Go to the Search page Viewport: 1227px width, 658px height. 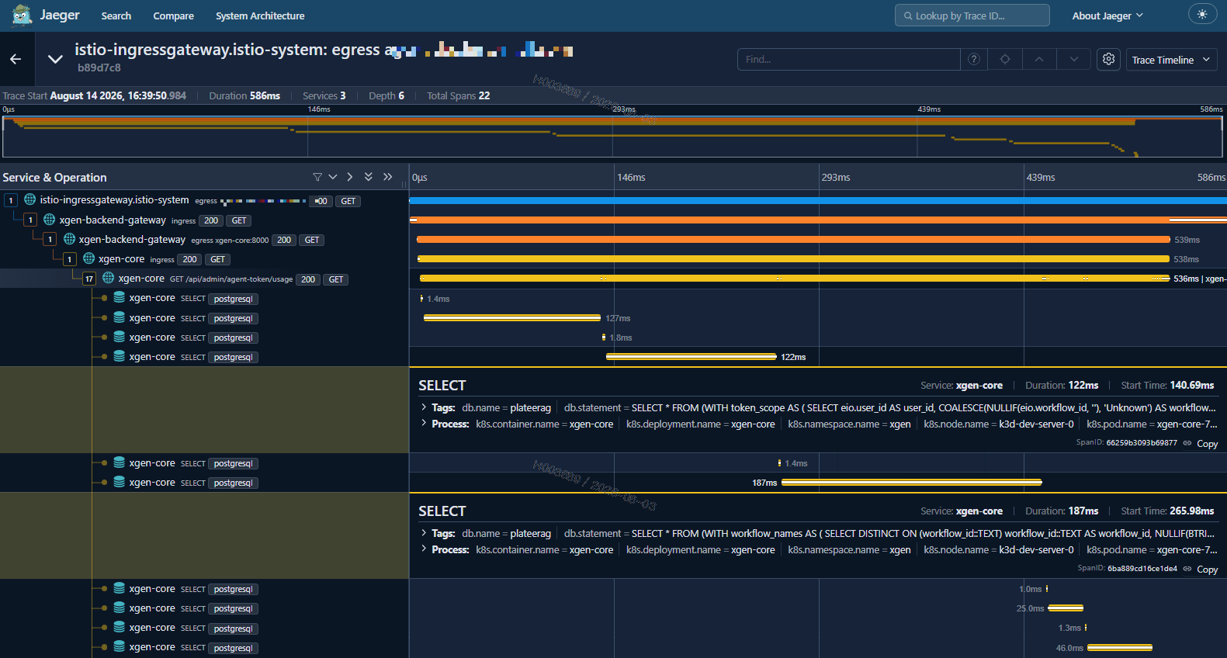[116, 16]
